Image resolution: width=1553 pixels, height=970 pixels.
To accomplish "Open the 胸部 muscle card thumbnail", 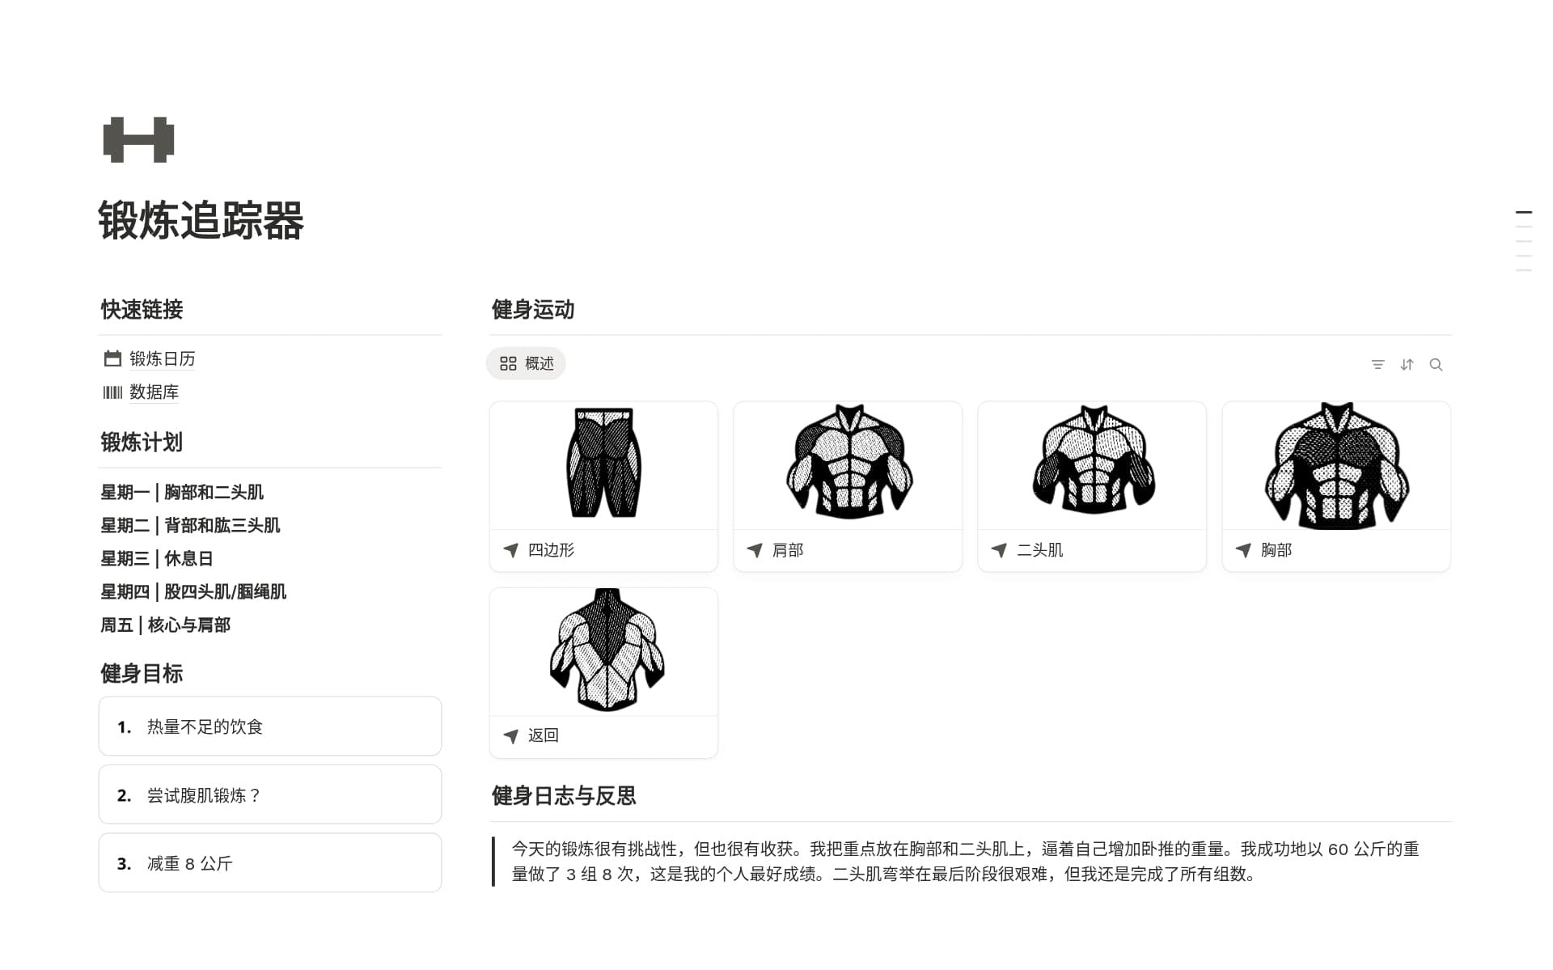I will [x=1336, y=465].
